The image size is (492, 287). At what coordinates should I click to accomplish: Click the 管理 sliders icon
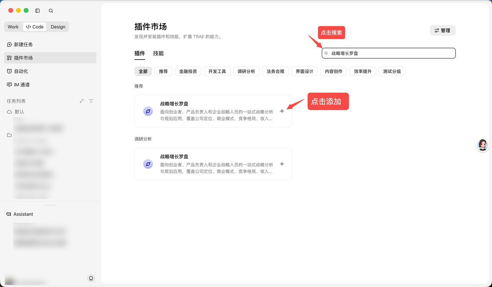(437, 30)
